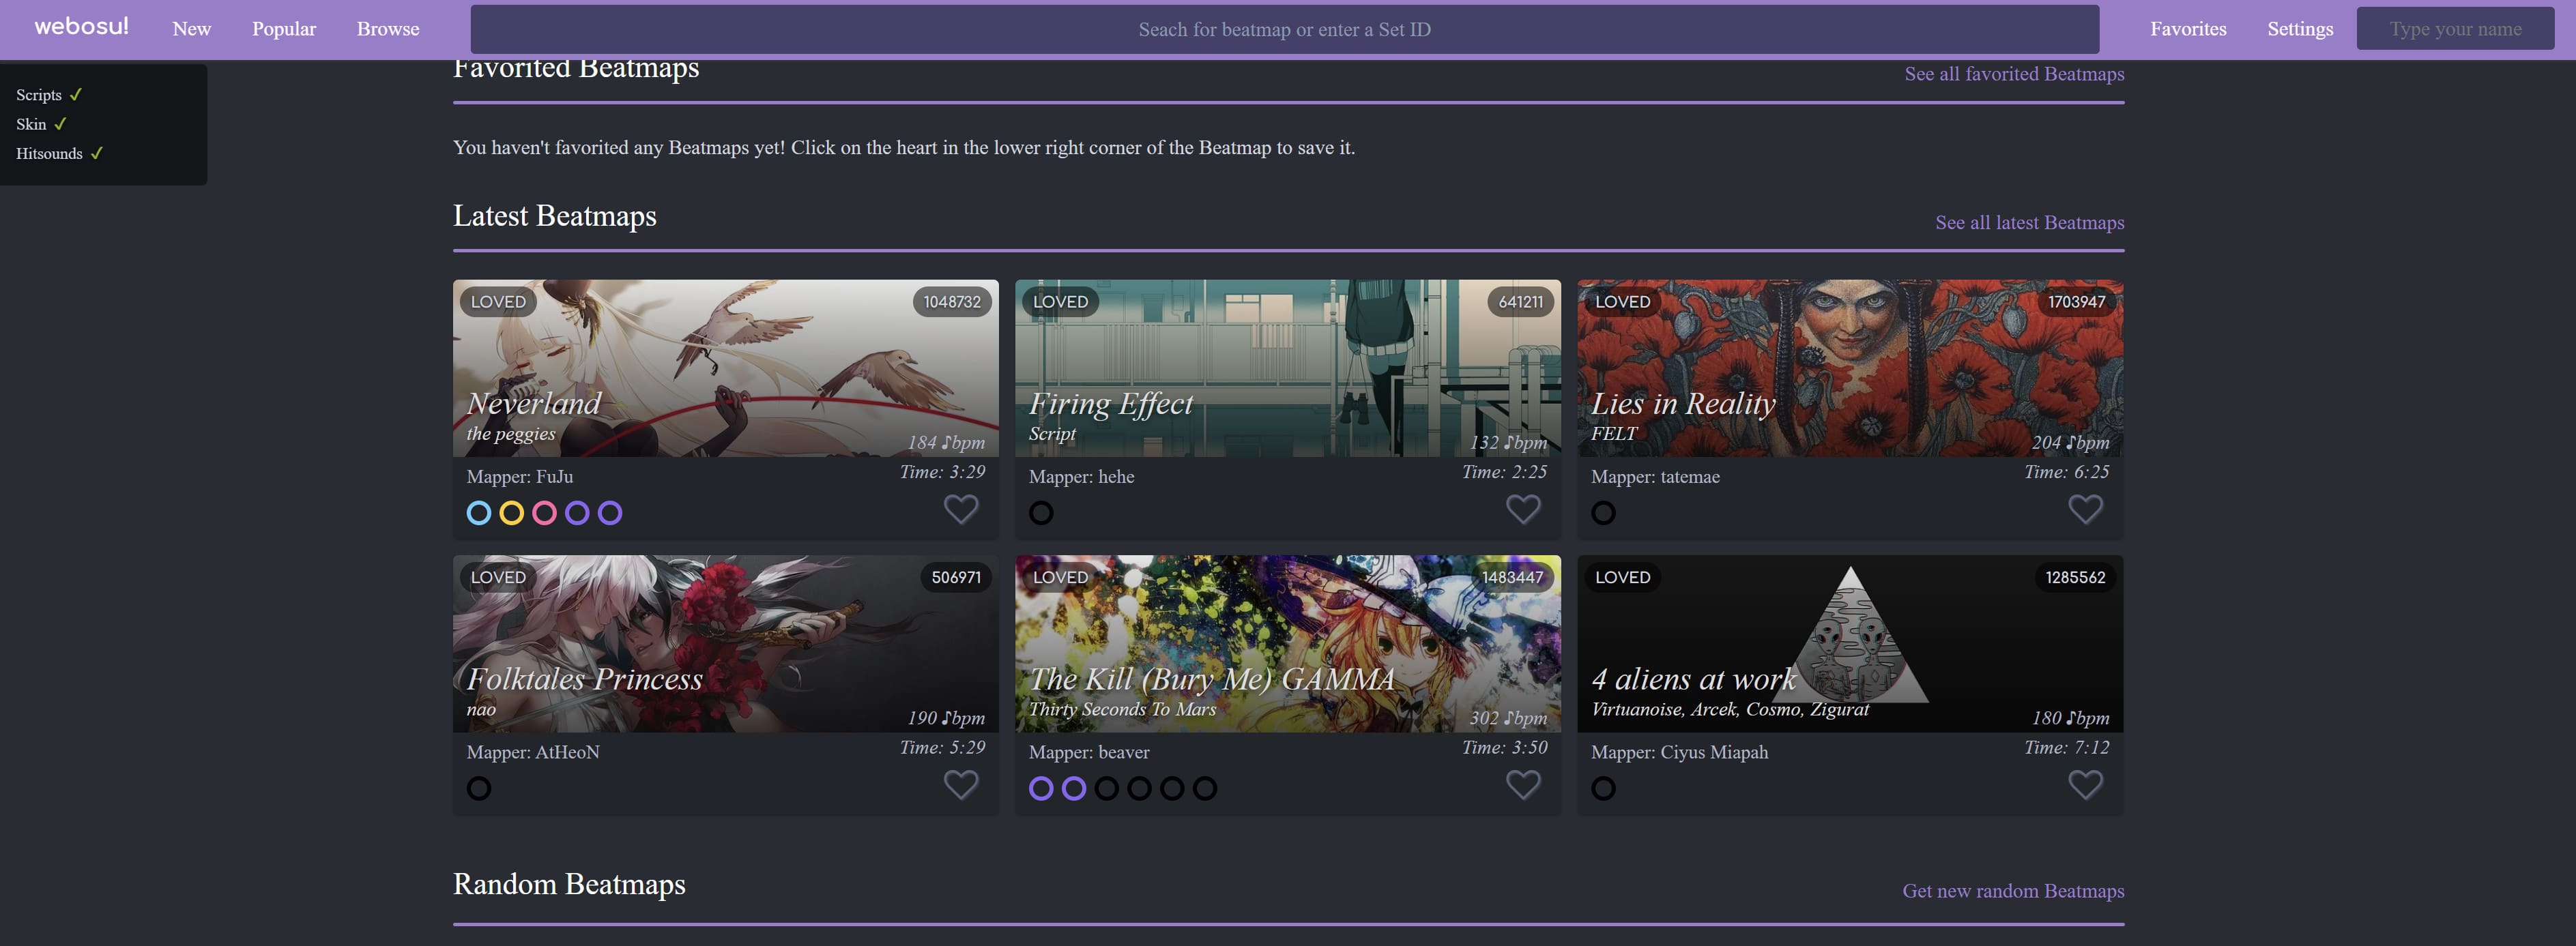Click the set ID badge 506971
Viewport: 2576px width, 946px height.
956,577
